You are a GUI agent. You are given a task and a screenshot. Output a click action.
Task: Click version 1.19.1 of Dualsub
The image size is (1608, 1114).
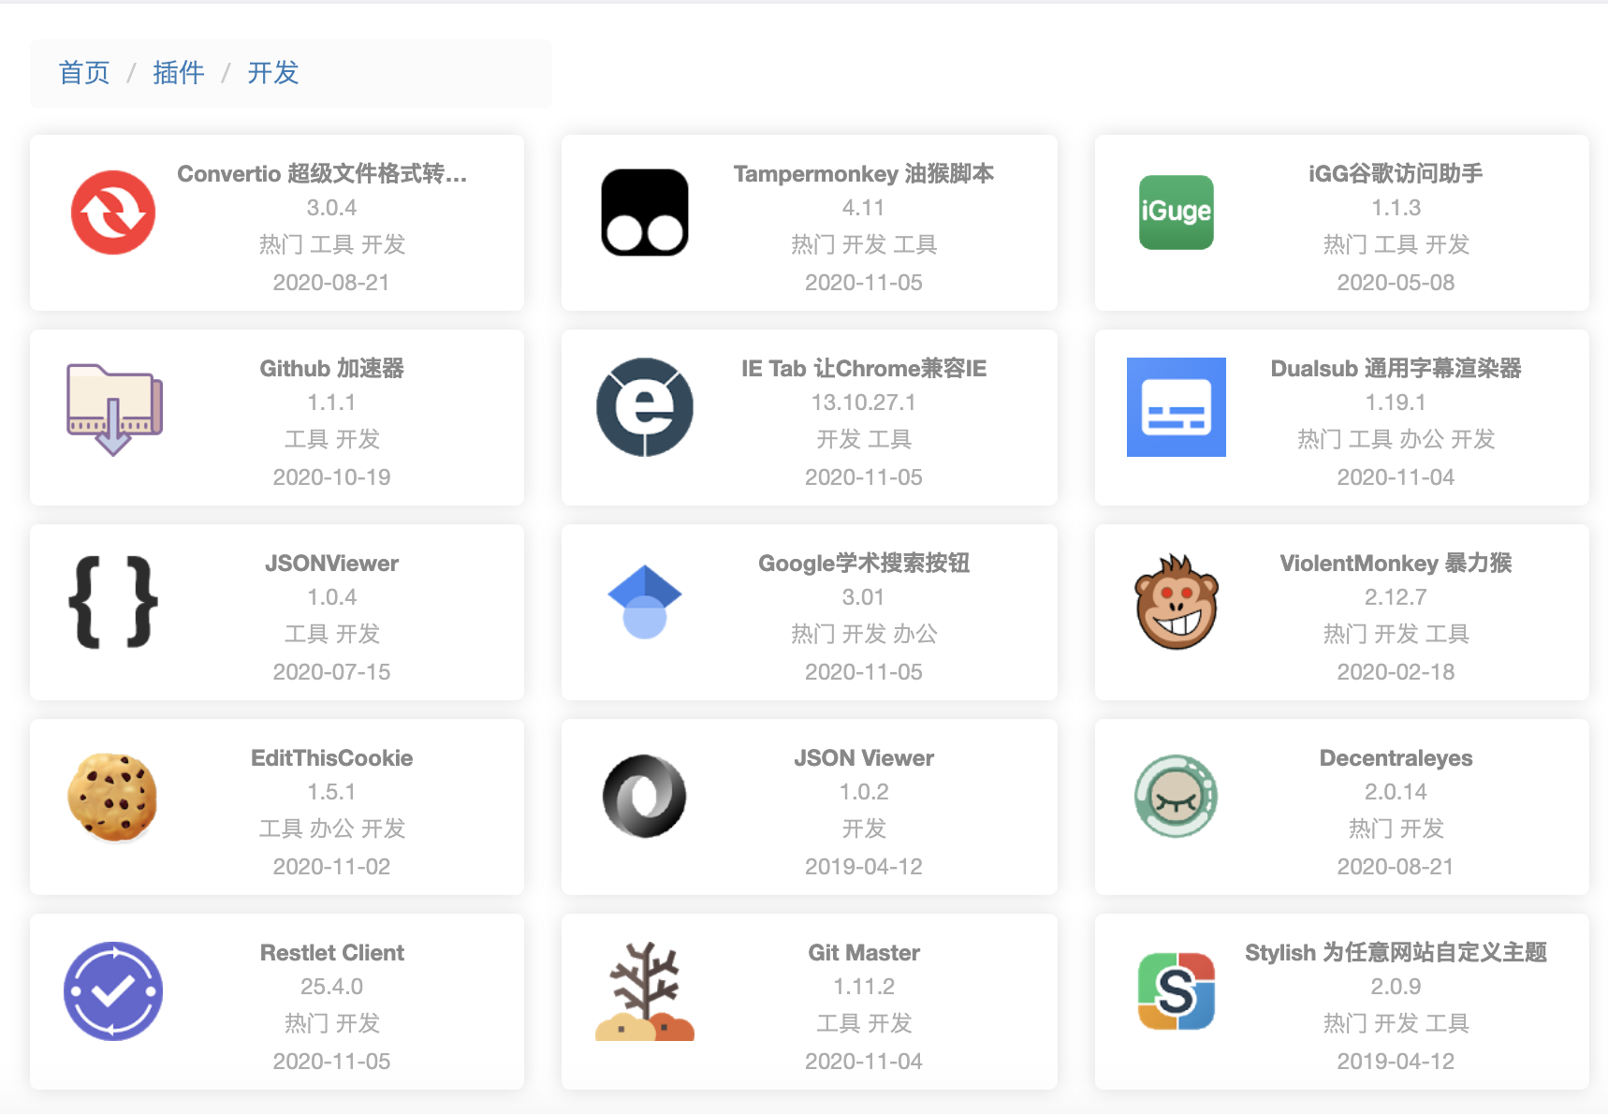coord(1396,403)
